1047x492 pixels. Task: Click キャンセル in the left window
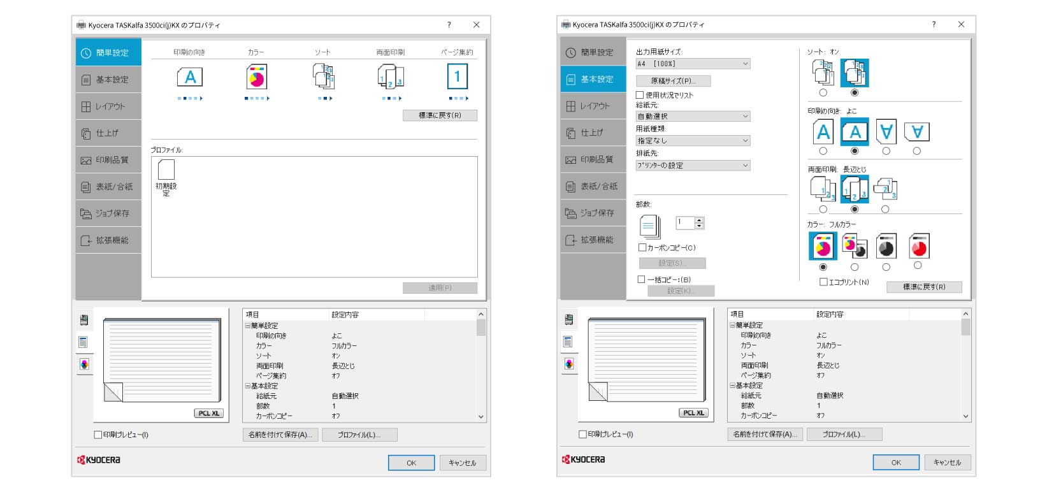tap(463, 463)
